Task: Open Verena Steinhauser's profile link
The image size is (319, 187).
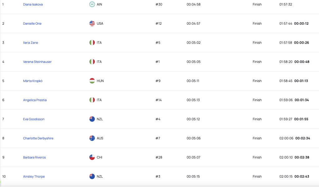Action: coord(37,62)
